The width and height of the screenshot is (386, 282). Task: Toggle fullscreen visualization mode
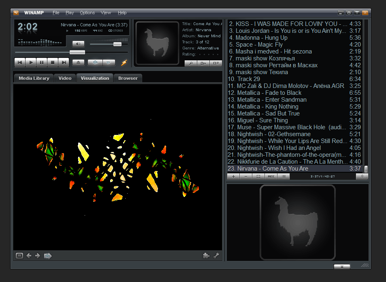(x=19, y=256)
